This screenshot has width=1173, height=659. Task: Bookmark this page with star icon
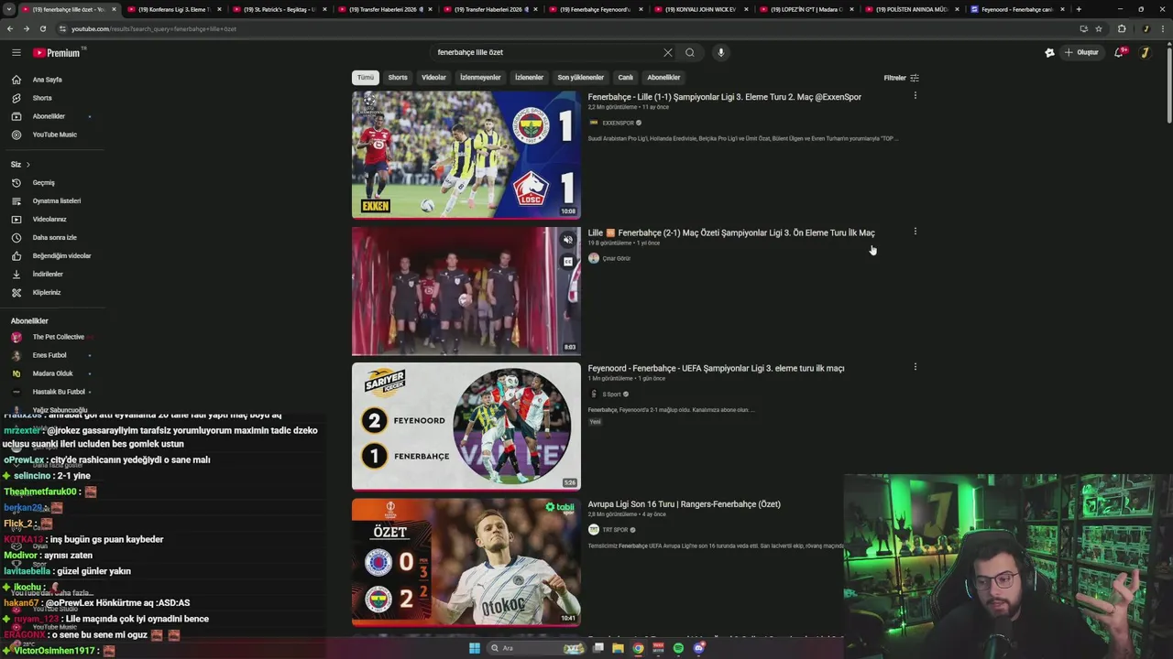tap(1099, 28)
